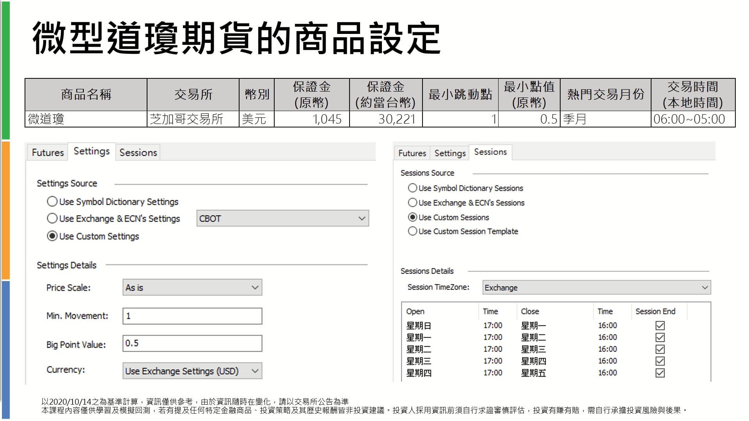Click the Session End column header
Image resolution: width=749 pixels, height=421 pixels.
[655, 311]
